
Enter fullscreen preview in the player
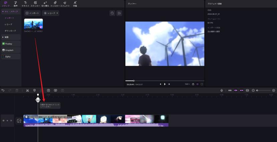202,84
